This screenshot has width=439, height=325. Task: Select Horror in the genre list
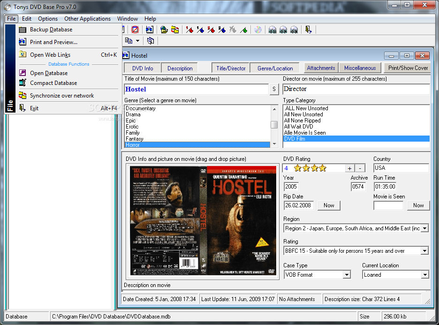click(x=197, y=145)
